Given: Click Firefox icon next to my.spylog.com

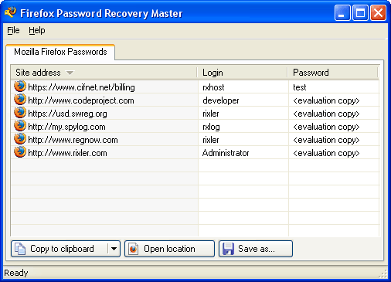Looking at the screenshot, I should coord(20,126).
